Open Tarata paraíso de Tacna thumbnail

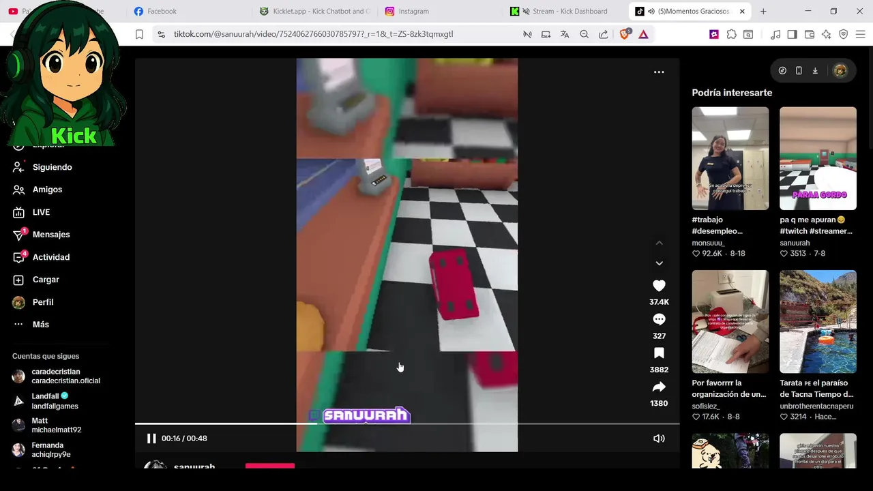point(818,321)
